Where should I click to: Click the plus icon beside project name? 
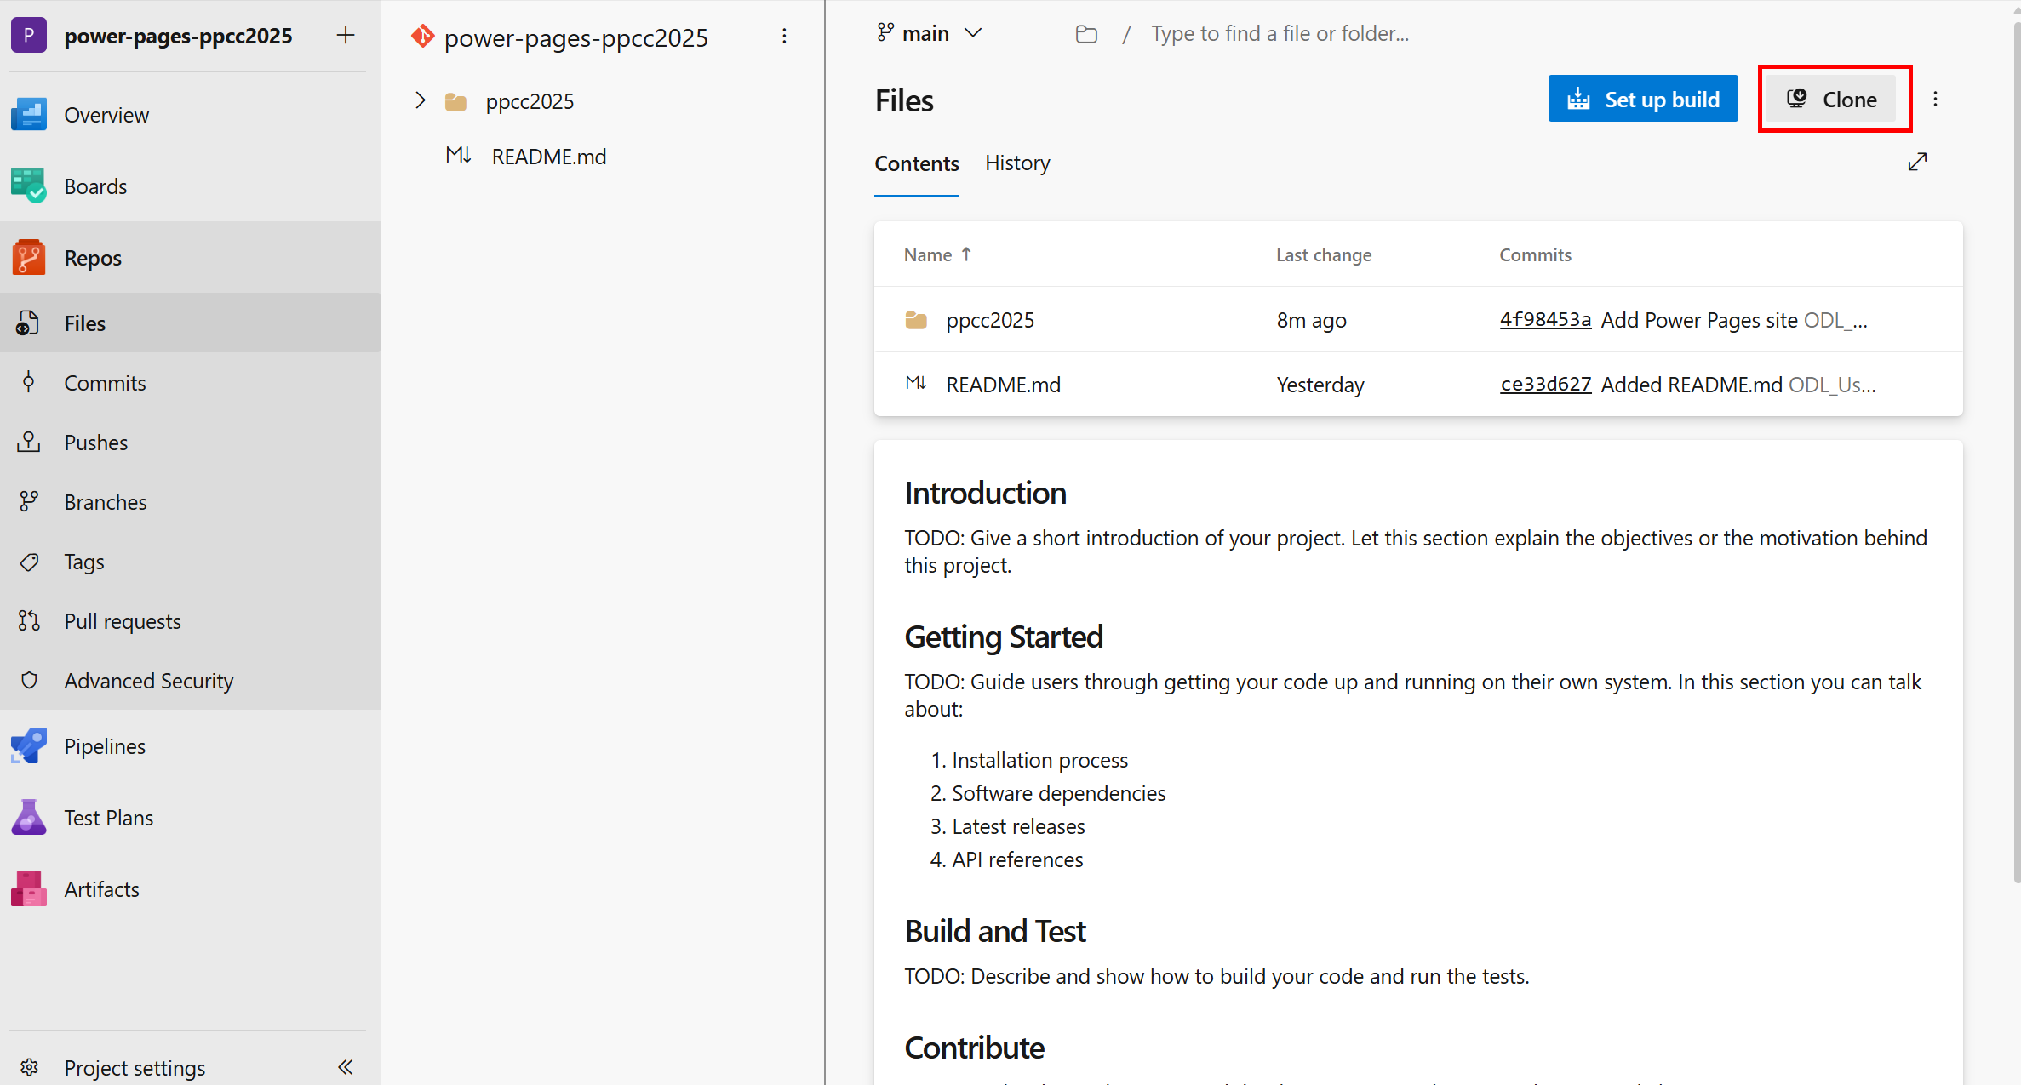tap(345, 36)
